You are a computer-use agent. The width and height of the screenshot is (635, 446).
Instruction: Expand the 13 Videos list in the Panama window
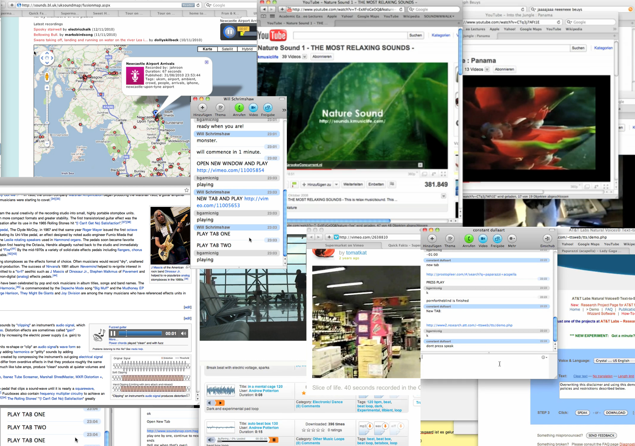point(487,69)
